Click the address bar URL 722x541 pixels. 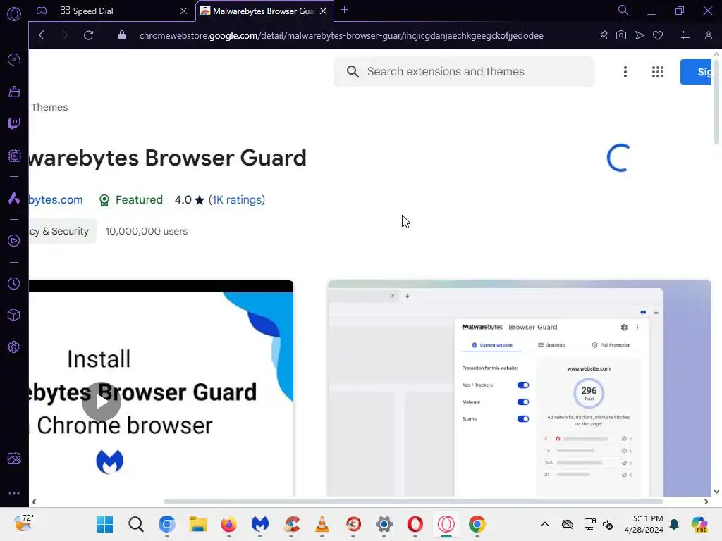click(341, 35)
